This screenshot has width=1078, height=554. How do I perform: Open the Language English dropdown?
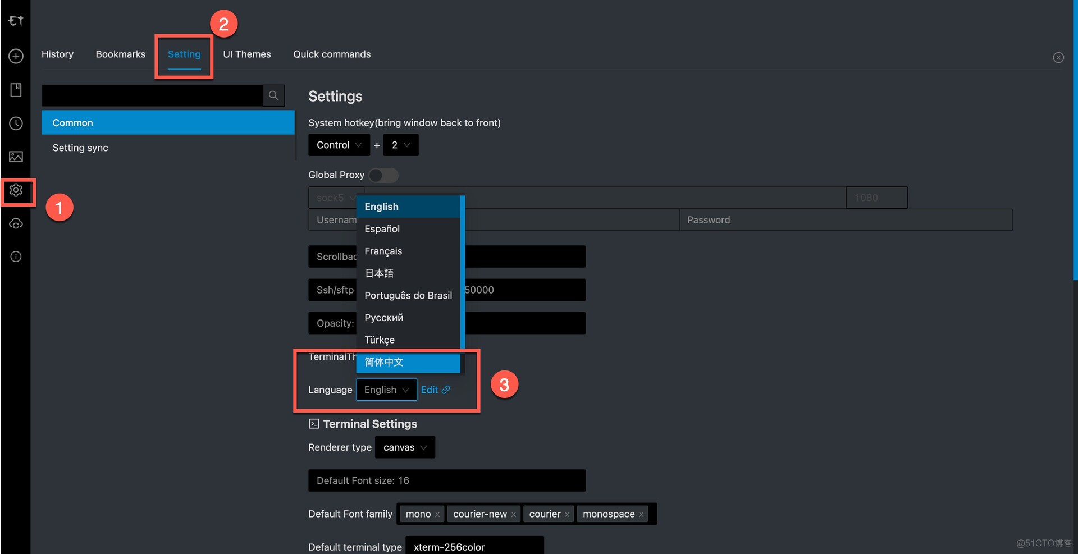tap(386, 390)
